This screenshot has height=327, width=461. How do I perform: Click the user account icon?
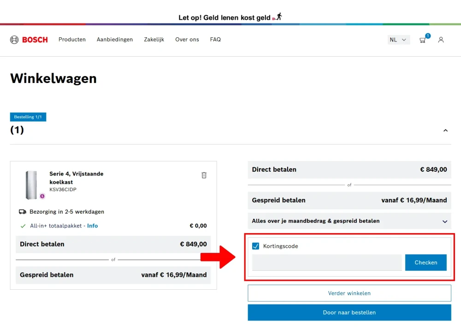pyautogui.click(x=441, y=40)
